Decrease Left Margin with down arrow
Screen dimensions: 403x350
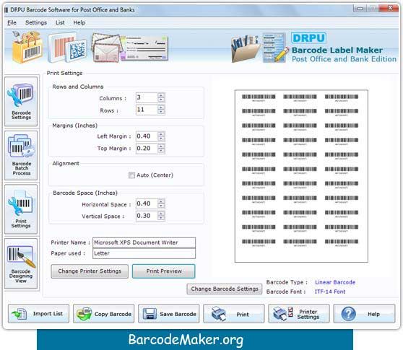[161, 139]
